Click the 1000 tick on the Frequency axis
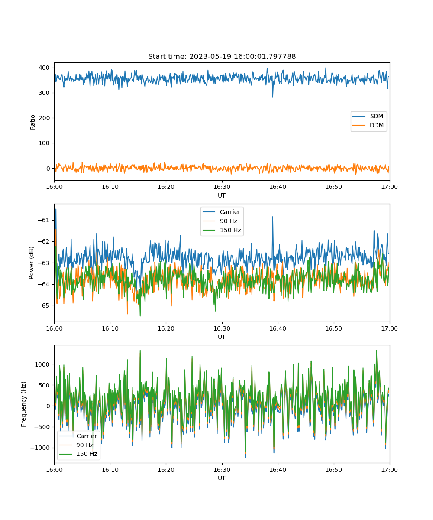 click(x=43, y=364)
